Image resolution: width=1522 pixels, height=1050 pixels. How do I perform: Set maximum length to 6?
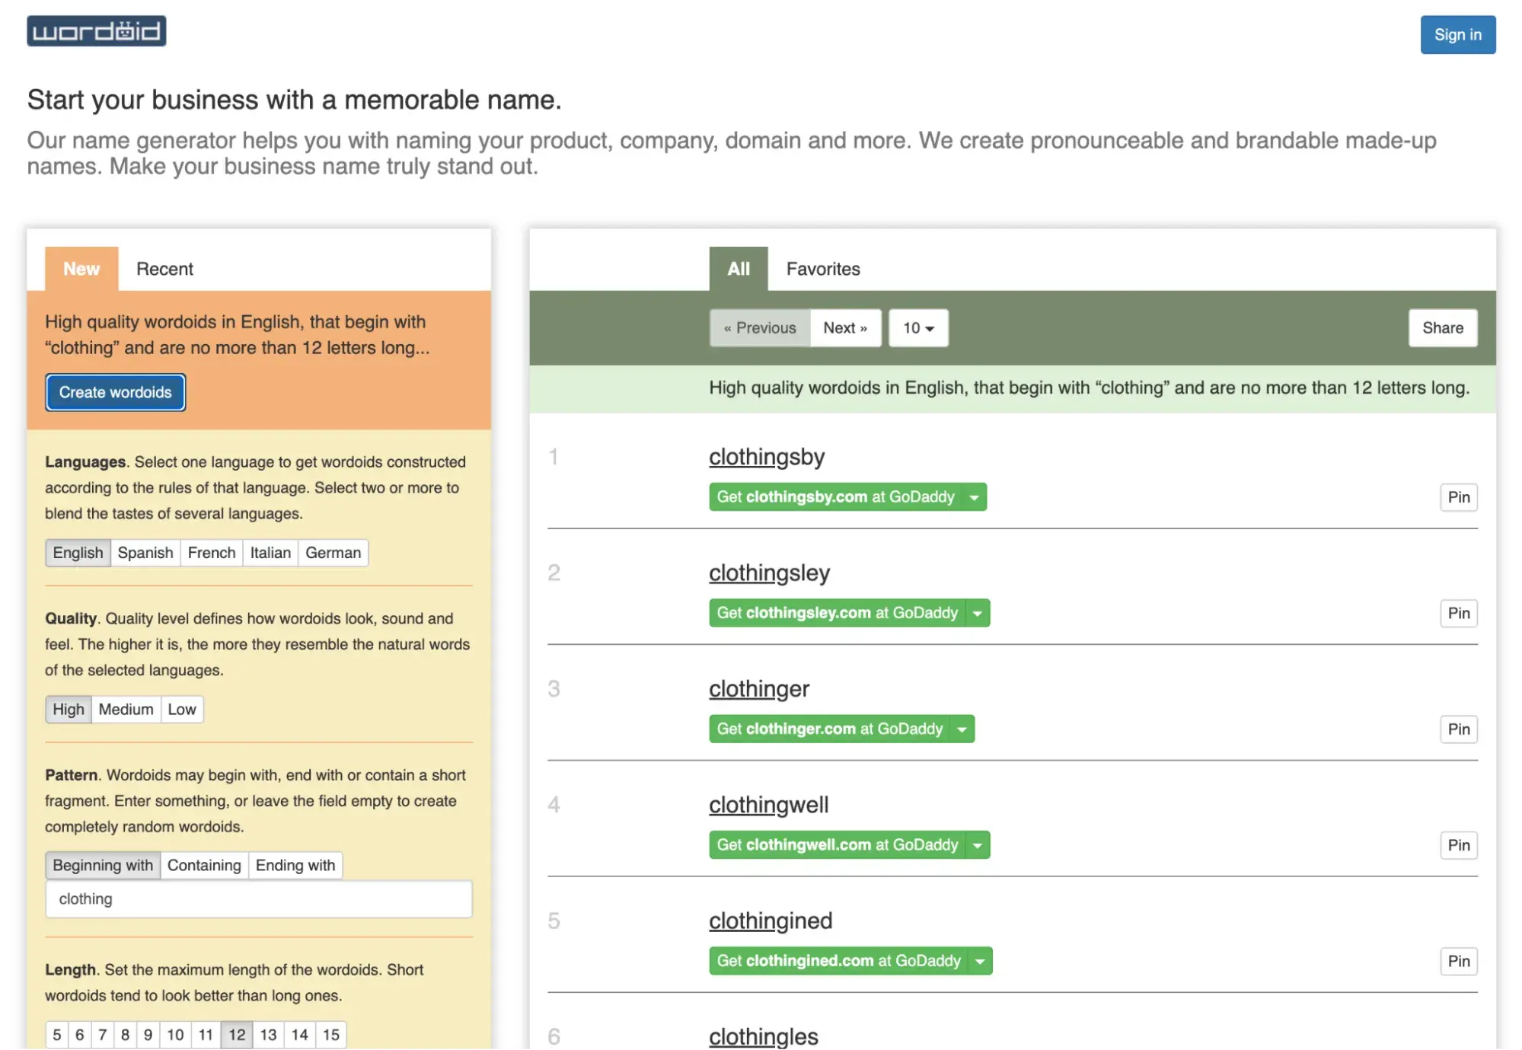pos(80,1035)
